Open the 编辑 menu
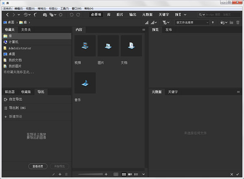Viewport: 244px width, 179px height. click(x=19, y=8)
